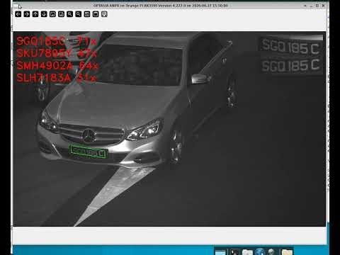Click the sixth toolbar icon, beside open image
The image size is (340, 255).
61,14
